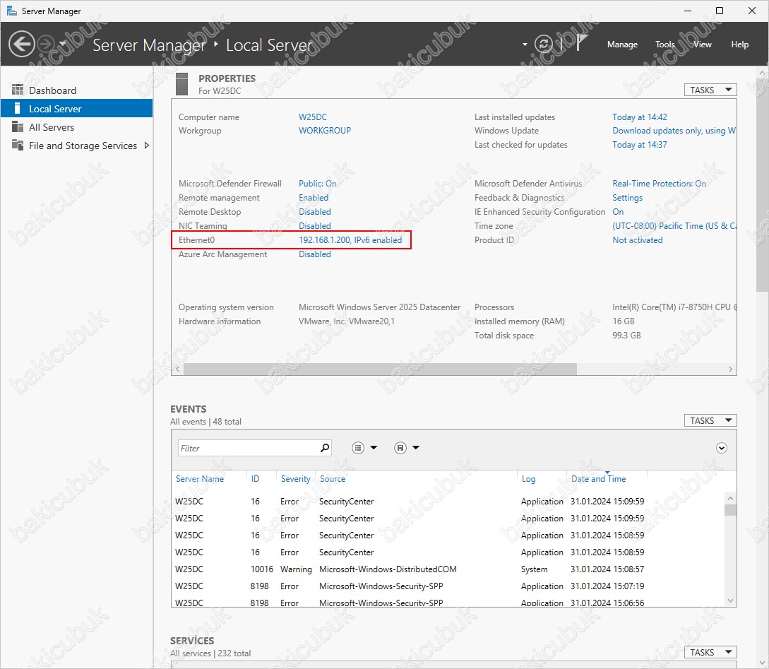Click the 'Not activated' Product ID link
769x669 pixels.
(637, 240)
